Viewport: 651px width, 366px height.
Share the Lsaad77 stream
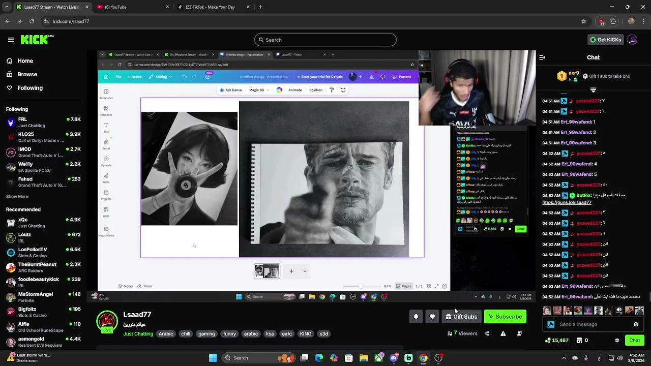[x=487, y=333]
